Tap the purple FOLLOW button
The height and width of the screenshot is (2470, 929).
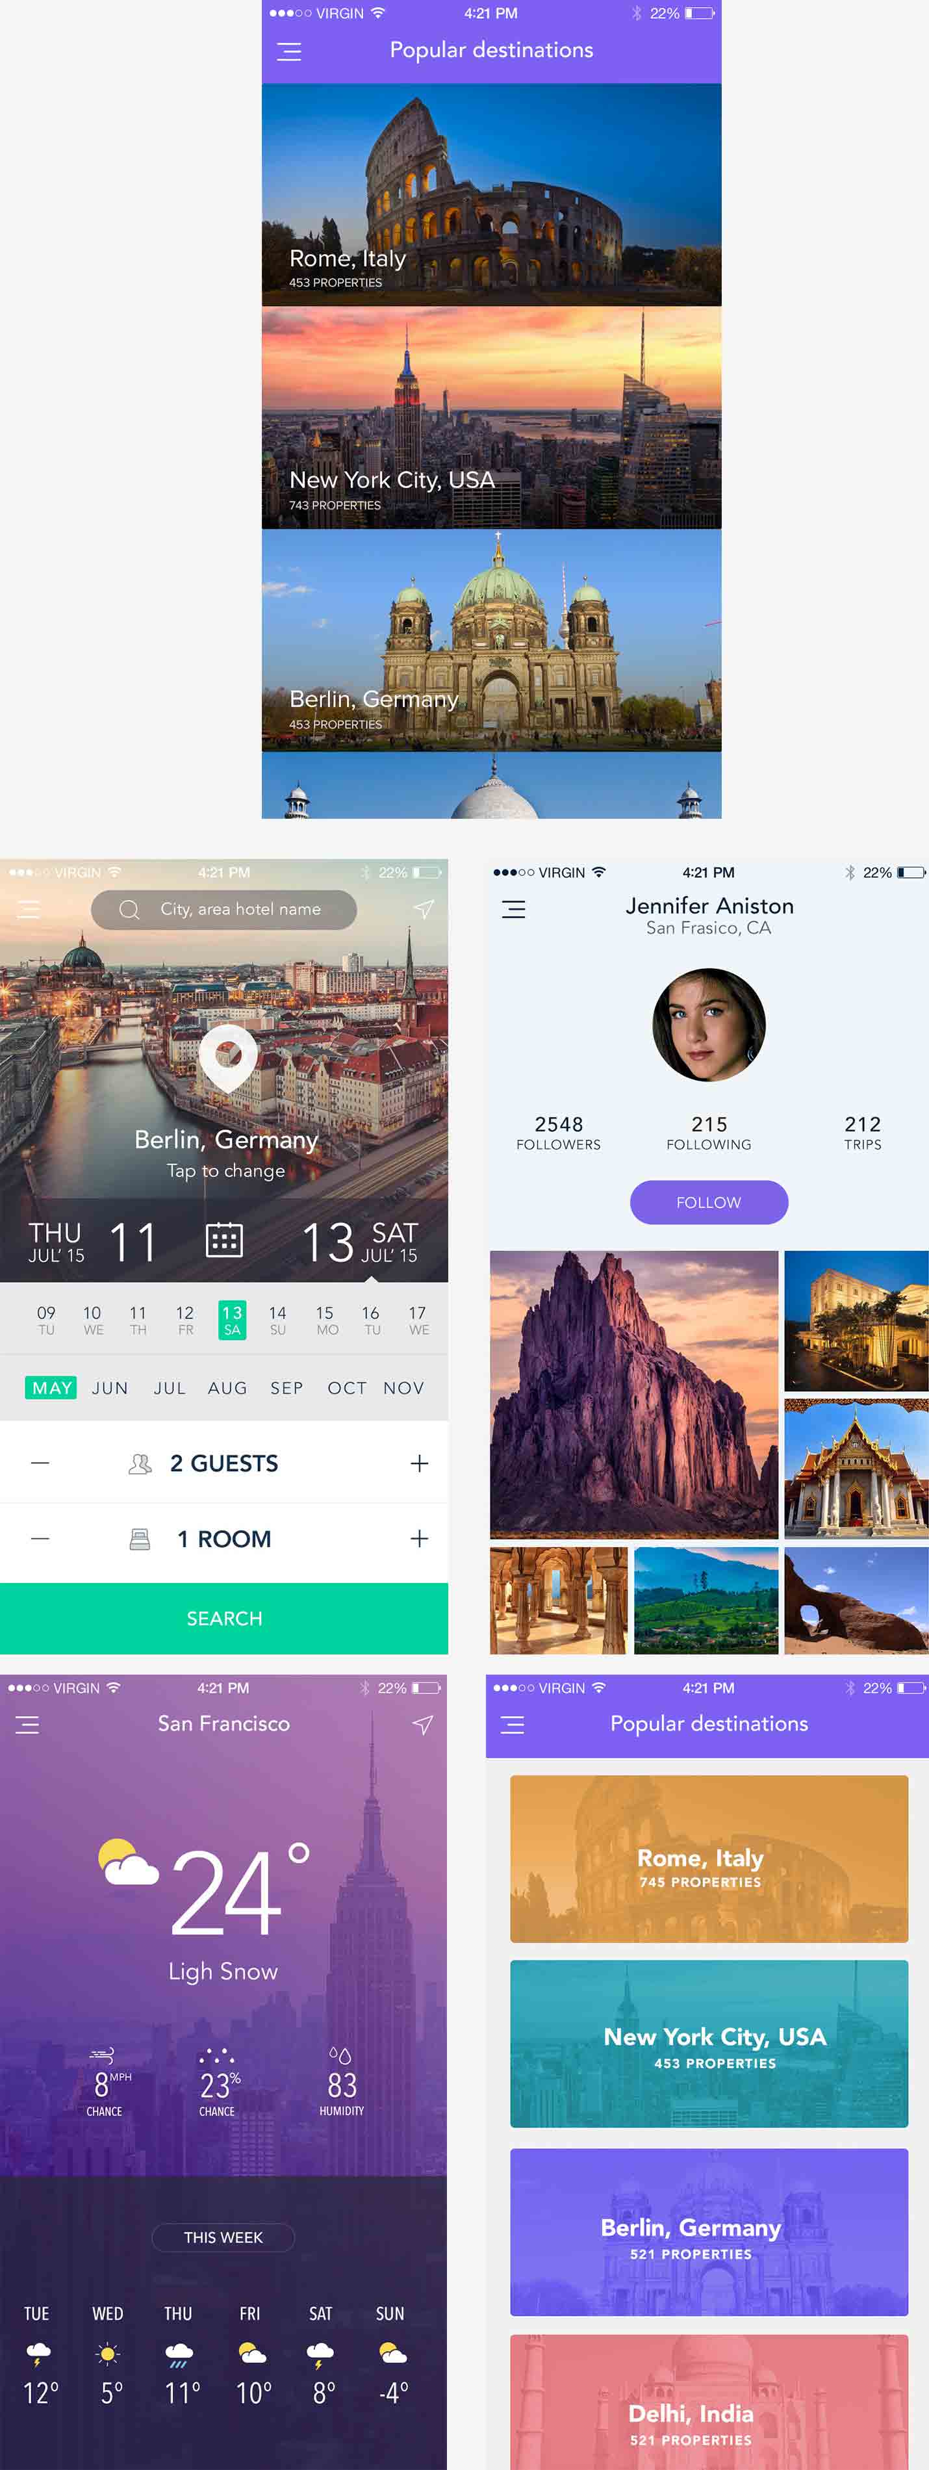(709, 1202)
